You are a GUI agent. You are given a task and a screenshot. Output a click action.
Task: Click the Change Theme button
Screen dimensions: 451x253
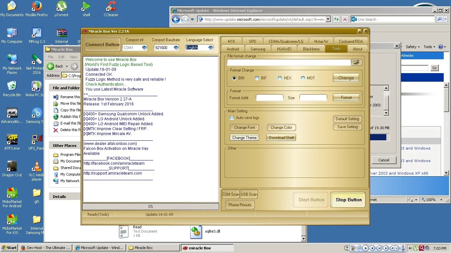tap(244, 138)
